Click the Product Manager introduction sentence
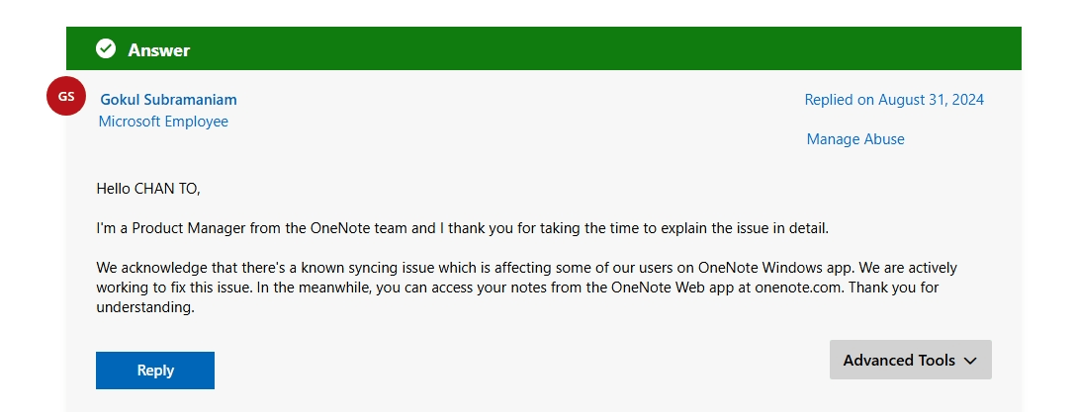This screenshot has width=1077, height=412. (x=462, y=228)
